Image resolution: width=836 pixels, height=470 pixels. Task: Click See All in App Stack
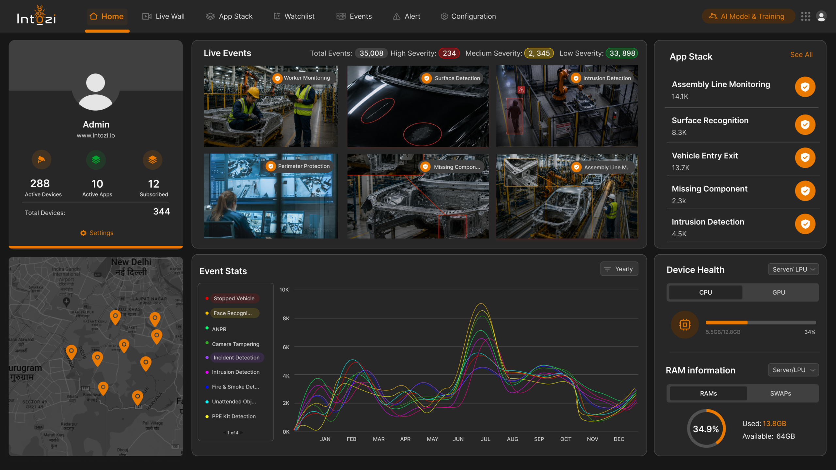[x=801, y=55]
